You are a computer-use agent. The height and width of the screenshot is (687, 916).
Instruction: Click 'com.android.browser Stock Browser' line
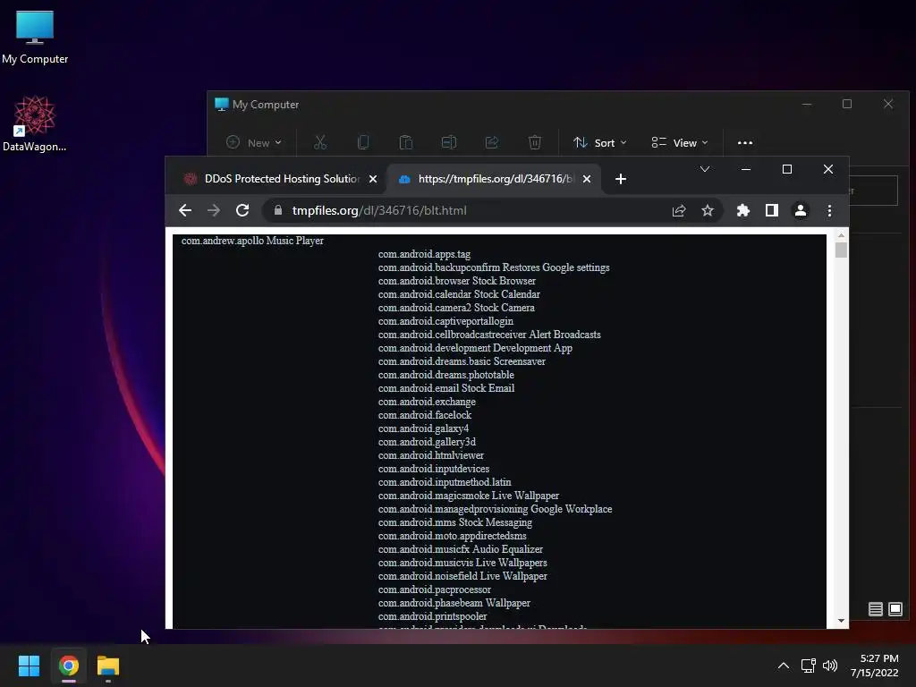457,281
